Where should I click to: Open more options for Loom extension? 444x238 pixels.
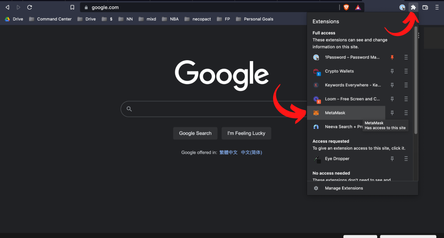[406, 99]
